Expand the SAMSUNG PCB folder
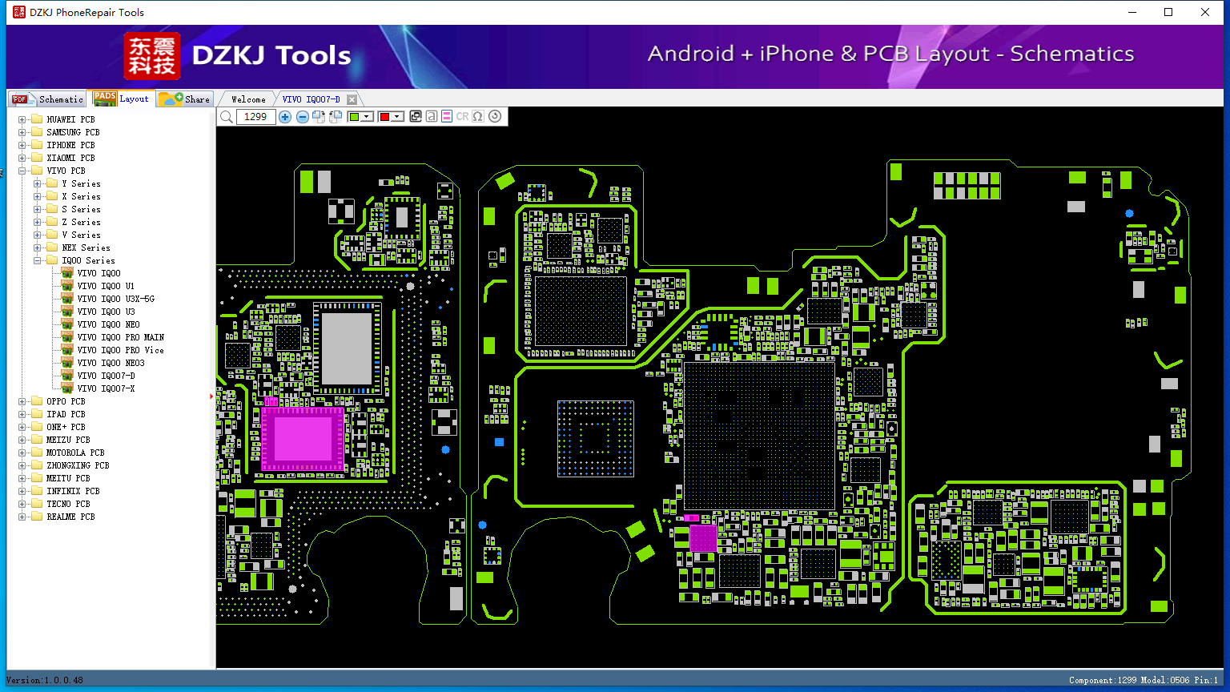 click(x=22, y=132)
